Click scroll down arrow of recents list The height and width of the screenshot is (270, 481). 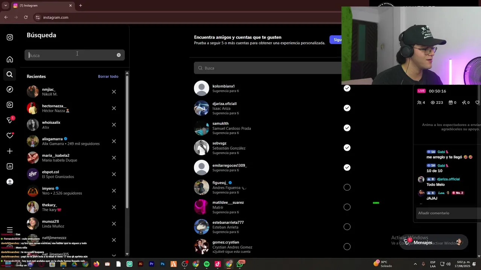coord(127,254)
